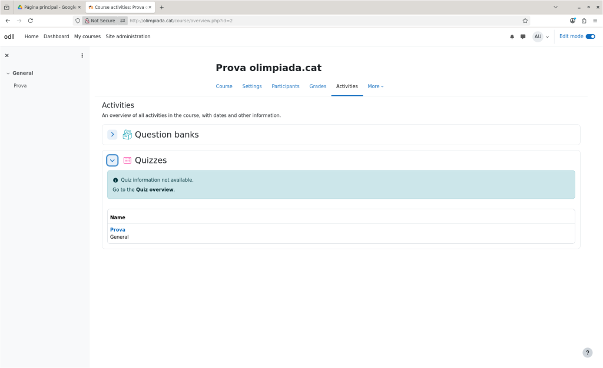Collapse the Quizzes section

tap(112, 160)
